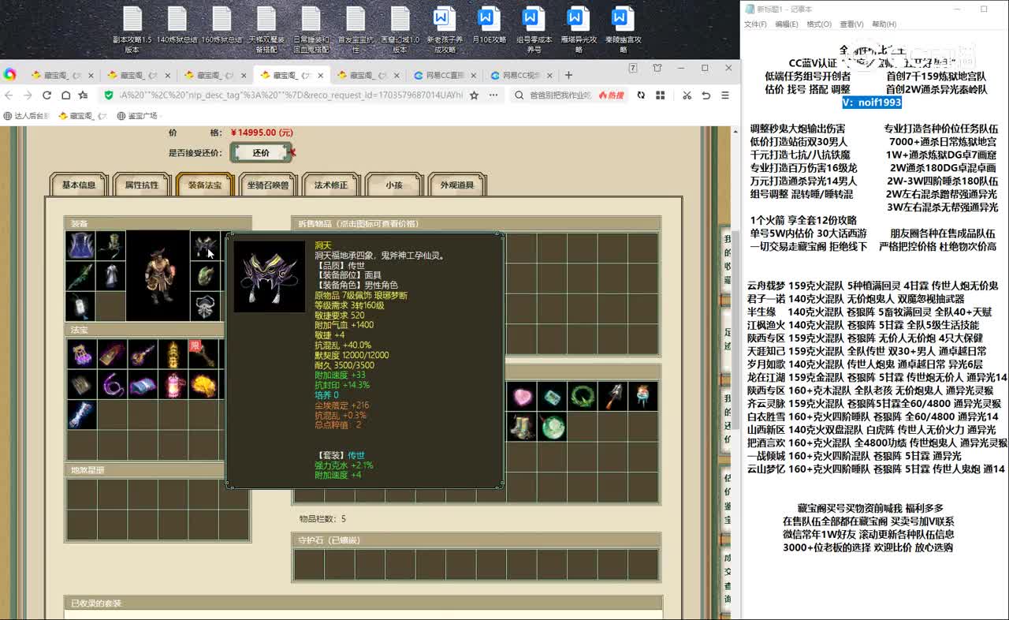Click highlighted text V: noif1993 in Notepad
The height and width of the screenshot is (620, 1009).
872,102
